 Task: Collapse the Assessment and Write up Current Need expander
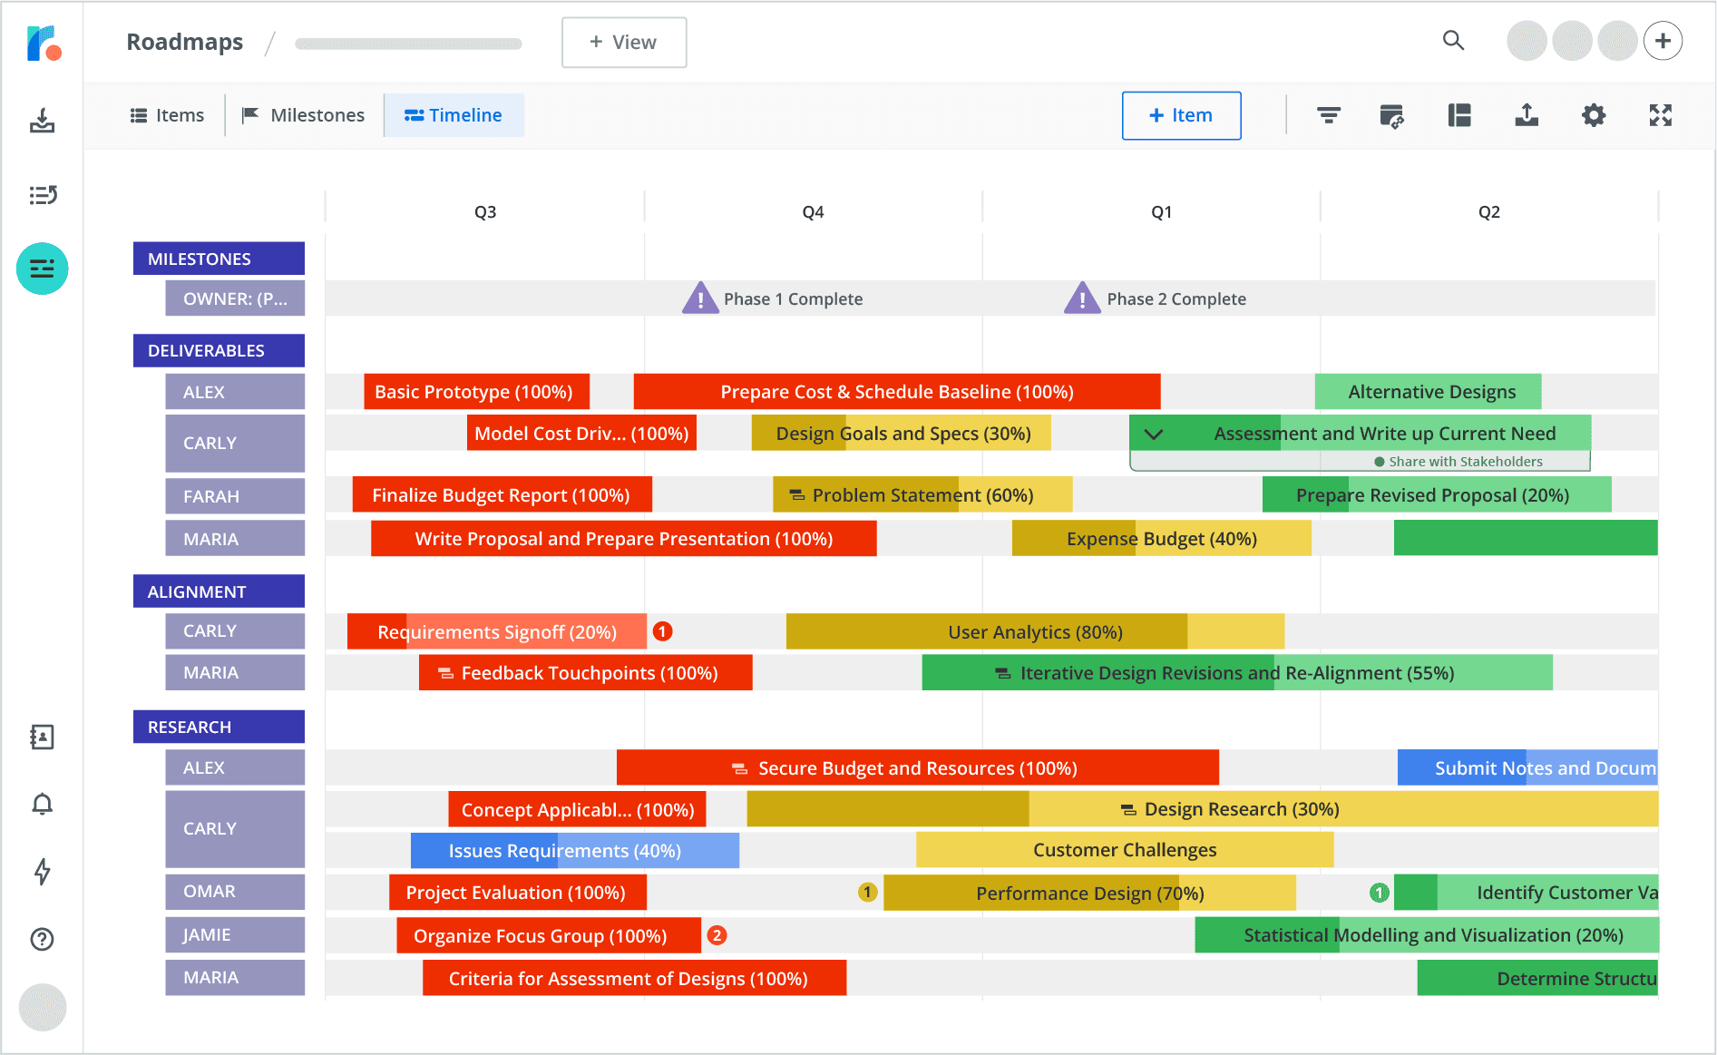coord(1154,434)
